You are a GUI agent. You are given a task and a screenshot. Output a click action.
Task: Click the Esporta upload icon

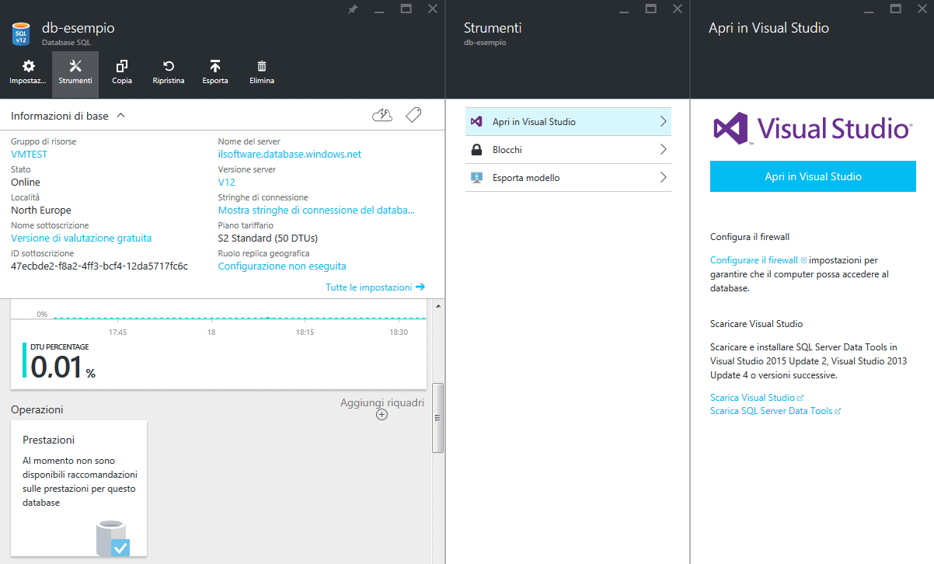215,67
